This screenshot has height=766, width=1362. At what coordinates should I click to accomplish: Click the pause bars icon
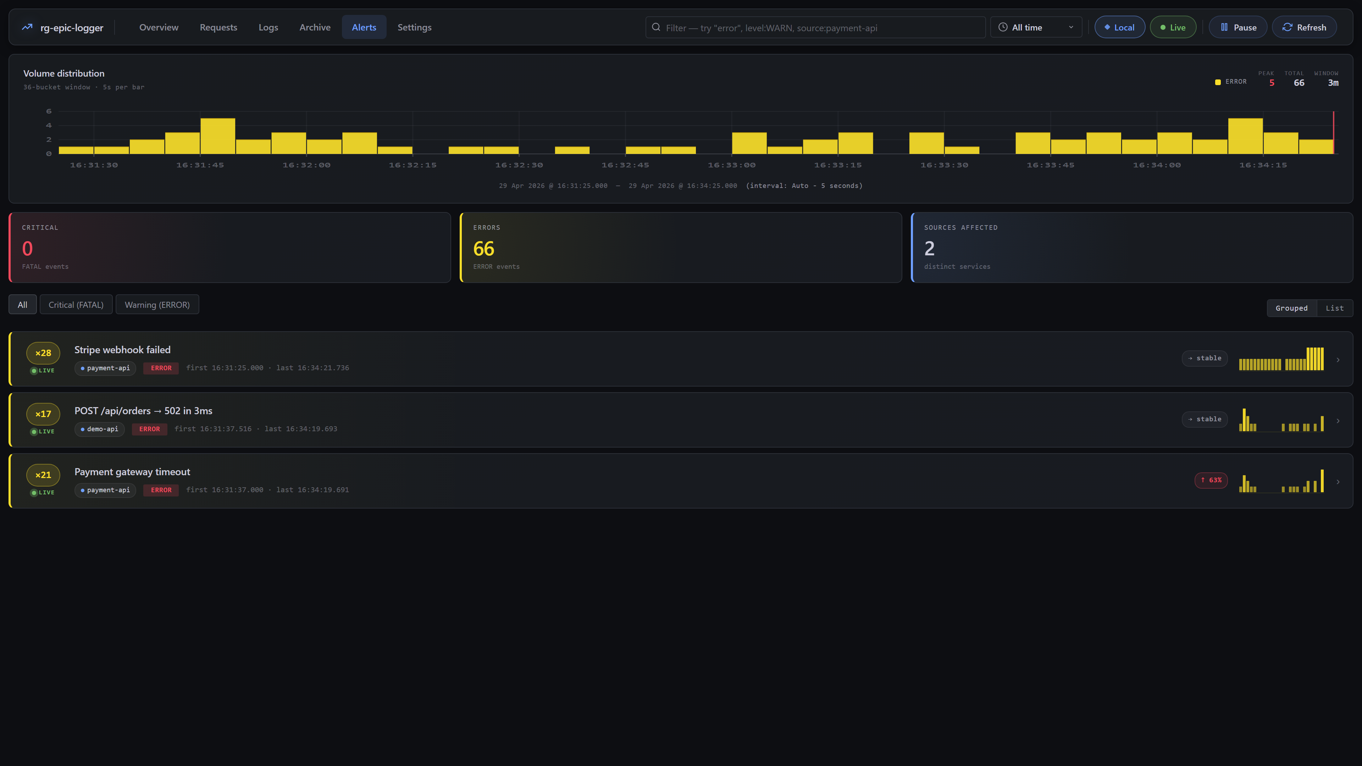pyautogui.click(x=1224, y=27)
